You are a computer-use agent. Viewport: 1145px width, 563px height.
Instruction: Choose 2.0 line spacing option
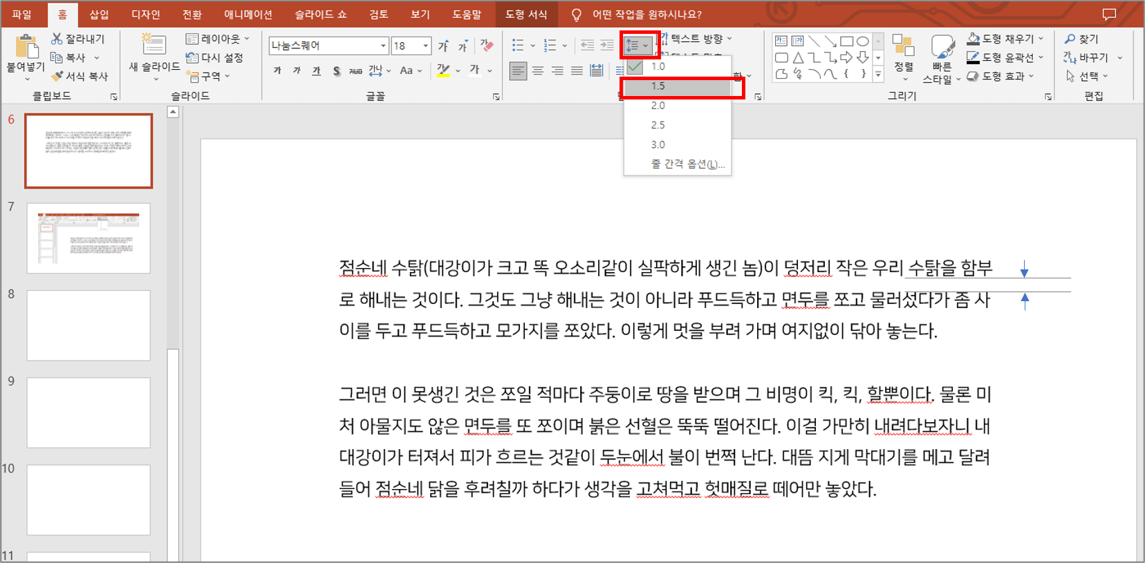[x=678, y=106]
